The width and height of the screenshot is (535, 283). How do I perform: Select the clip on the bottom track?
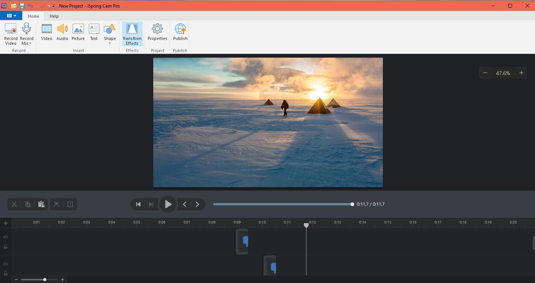pos(270,266)
